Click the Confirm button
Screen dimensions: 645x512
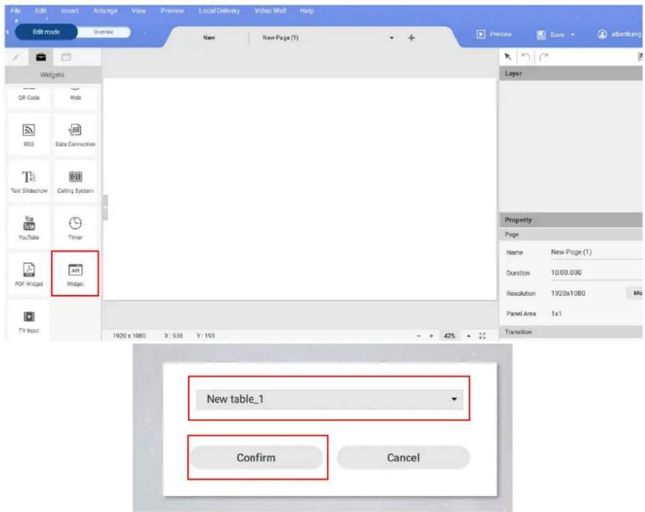pos(257,457)
